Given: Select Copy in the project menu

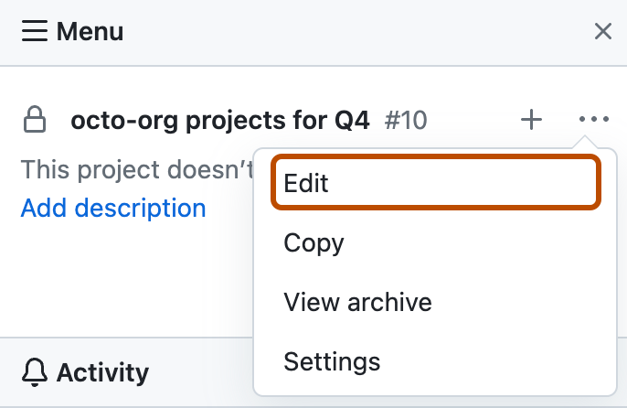Looking at the screenshot, I should pos(314,243).
